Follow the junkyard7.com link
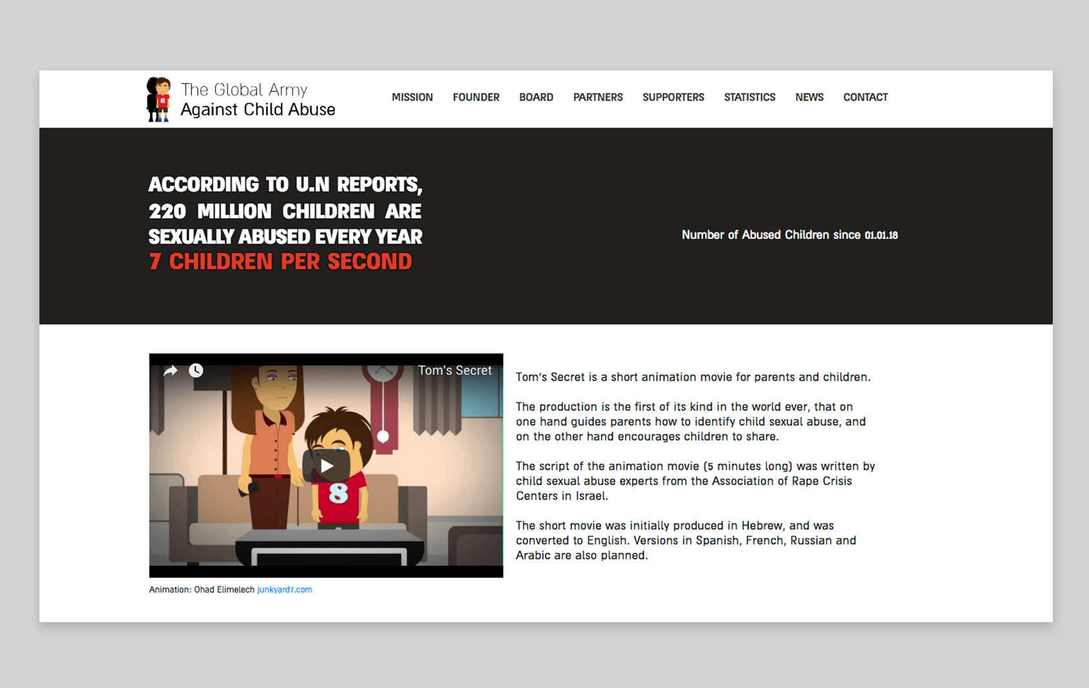1089x688 pixels. [285, 590]
